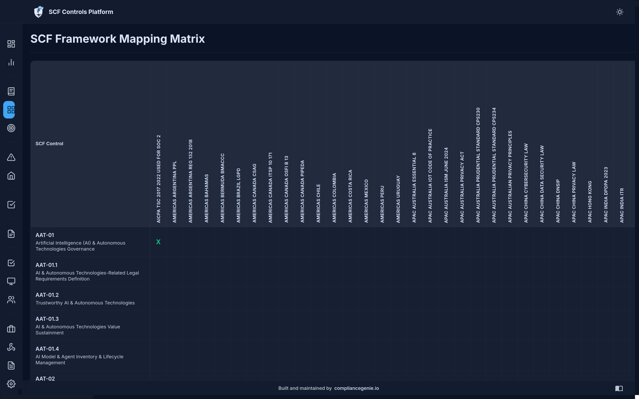639x399 pixels.
Task: Click APAC HONG KONG column header
Action: [x=590, y=202]
